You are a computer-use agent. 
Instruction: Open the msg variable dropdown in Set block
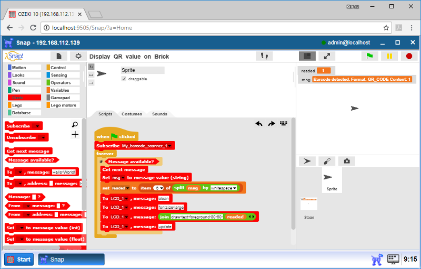[123, 178]
